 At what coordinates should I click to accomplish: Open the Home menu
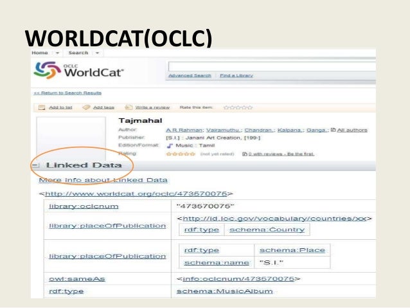(x=40, y=53)
